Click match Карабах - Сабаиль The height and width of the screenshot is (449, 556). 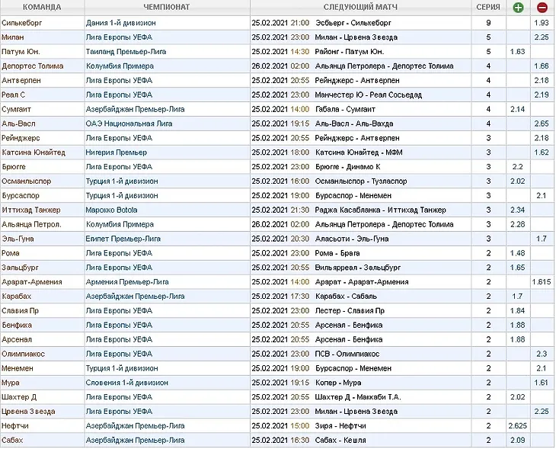point(346,297)
